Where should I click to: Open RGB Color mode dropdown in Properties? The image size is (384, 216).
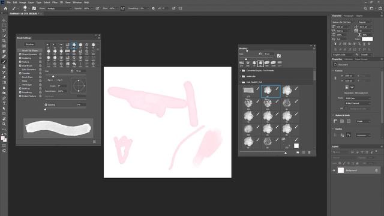coord(358,98)
